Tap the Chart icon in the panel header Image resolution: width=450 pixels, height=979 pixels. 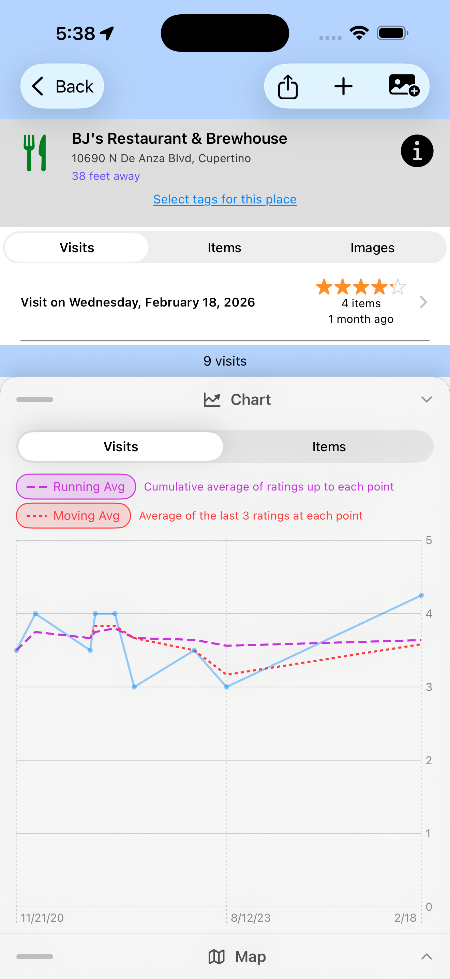(212, 399)
